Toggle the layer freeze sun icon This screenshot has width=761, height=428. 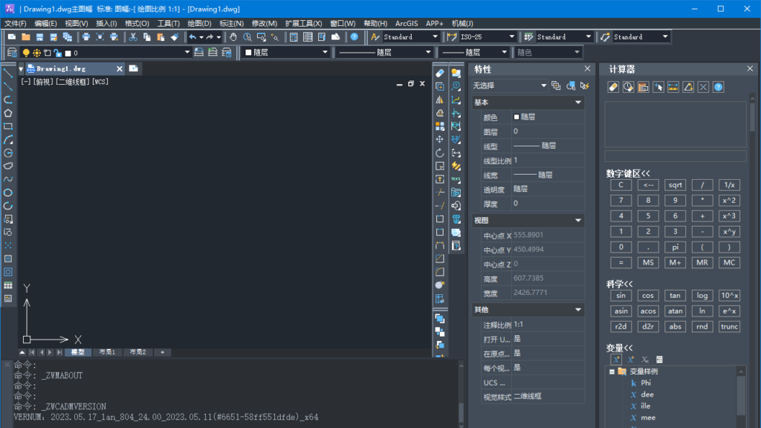pos(36,53)
